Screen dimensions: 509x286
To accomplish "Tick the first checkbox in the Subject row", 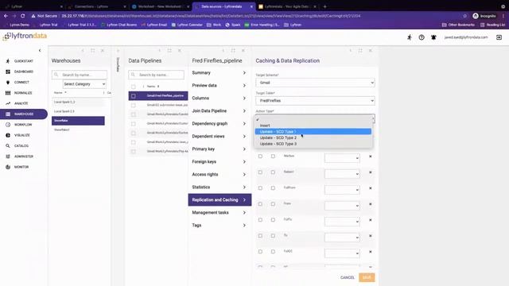I will pos(260,172).
